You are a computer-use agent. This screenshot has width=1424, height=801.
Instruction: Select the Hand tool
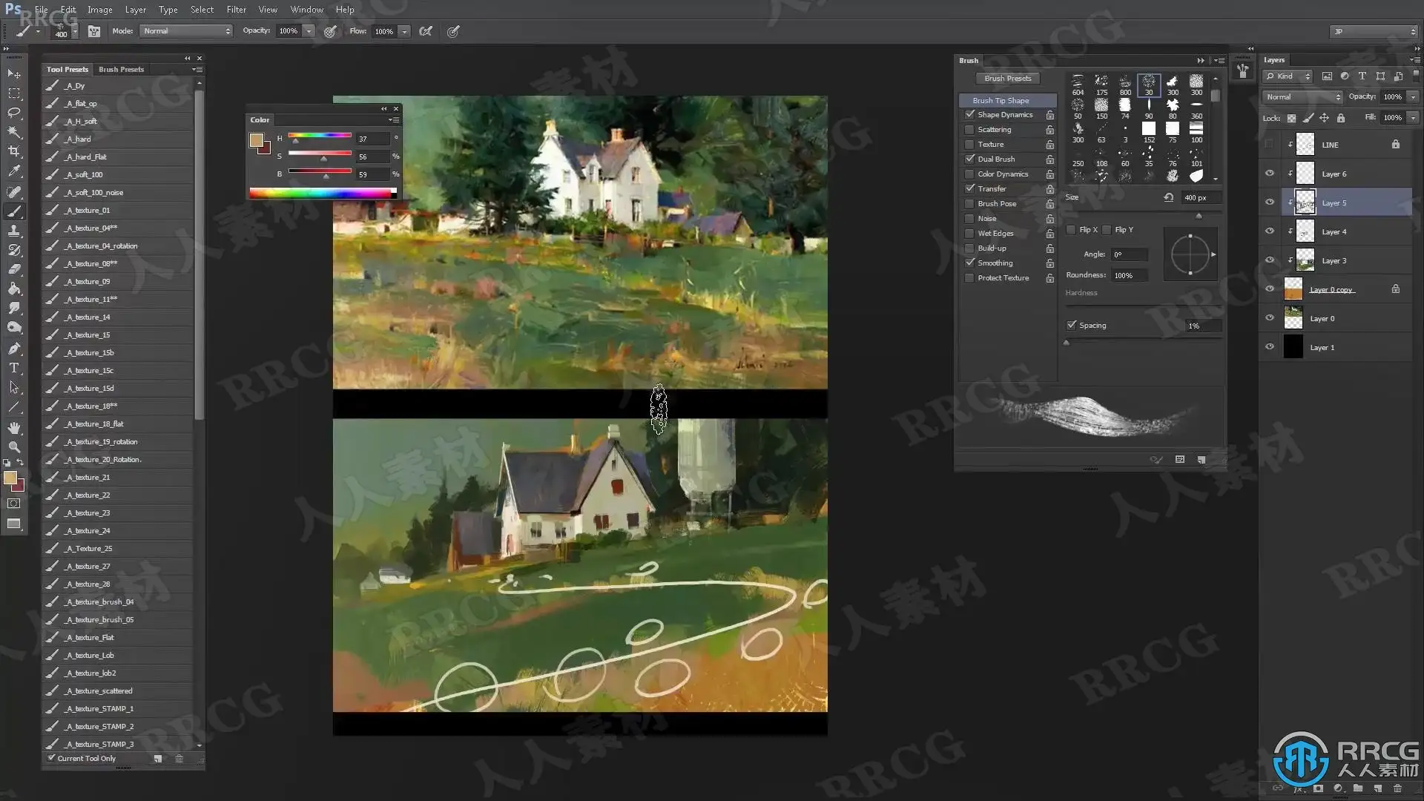pos(14,428)
